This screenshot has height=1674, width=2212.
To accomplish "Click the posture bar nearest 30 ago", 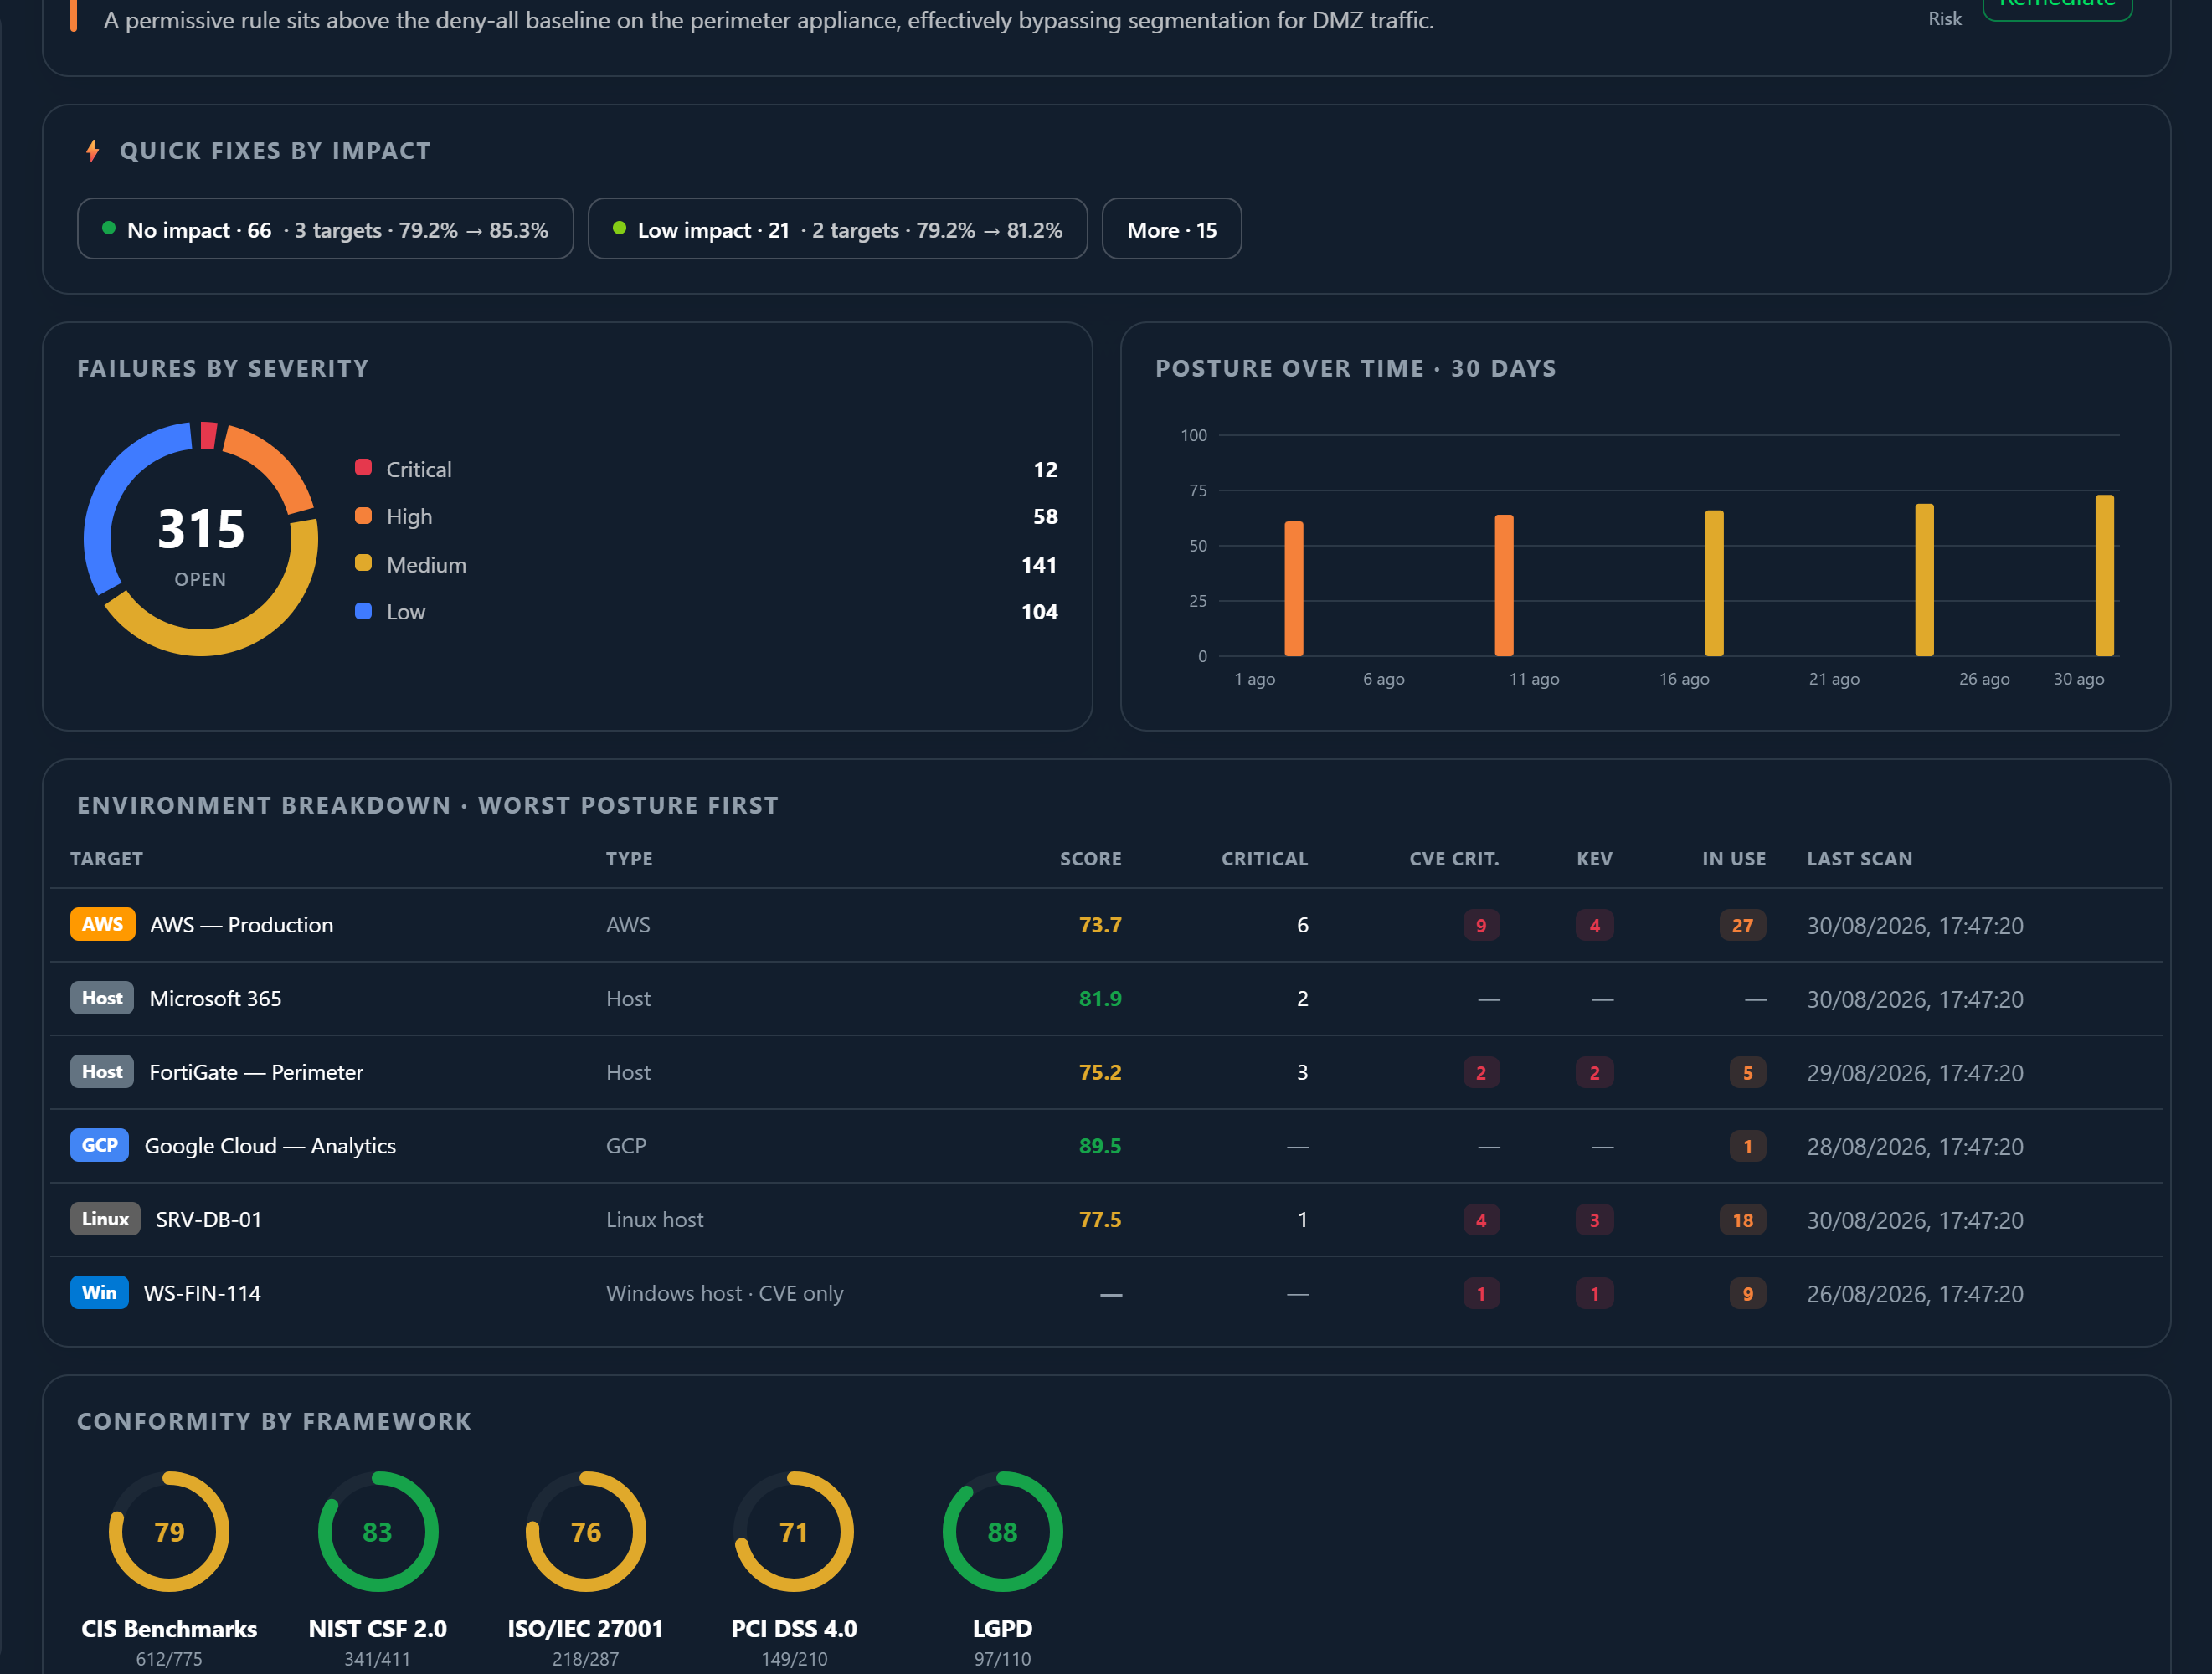I will click(2105, 575).
